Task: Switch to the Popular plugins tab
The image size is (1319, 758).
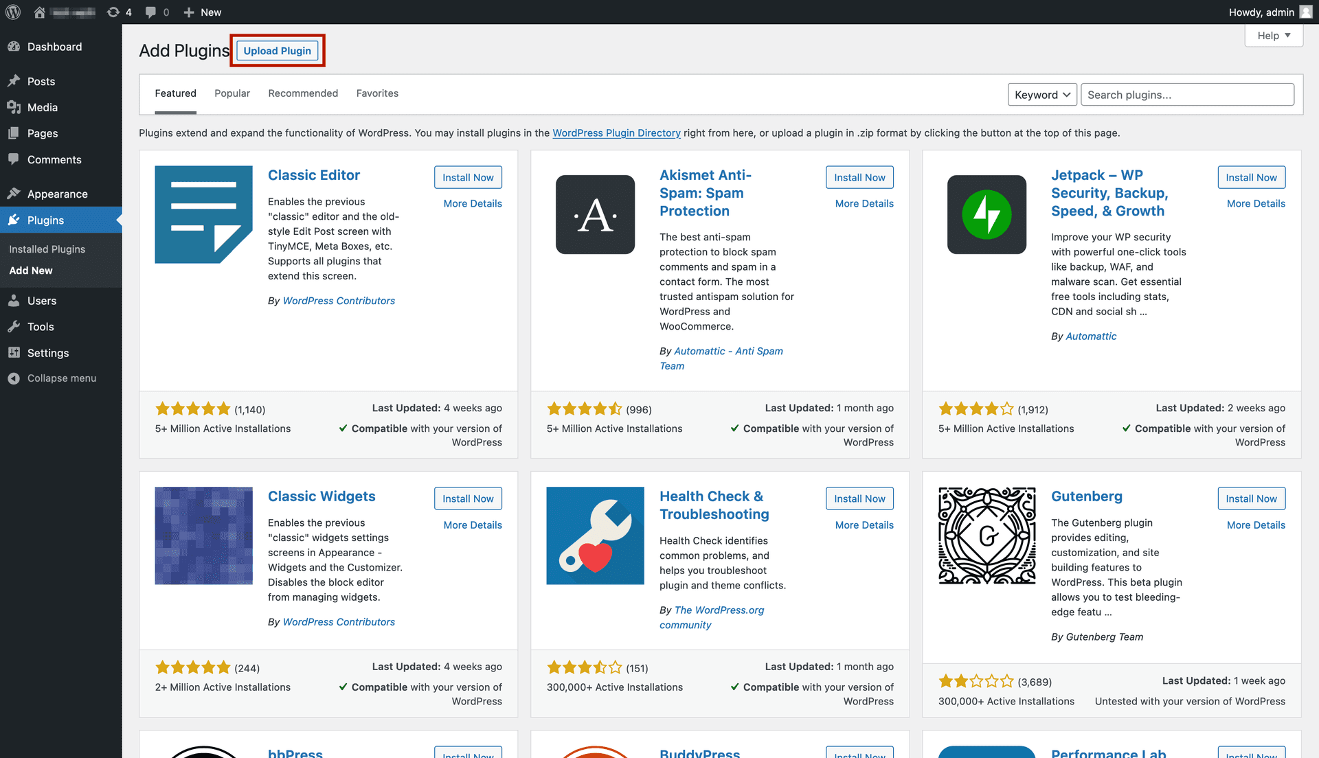Action: pyautogui.click(x=232, y=93)
